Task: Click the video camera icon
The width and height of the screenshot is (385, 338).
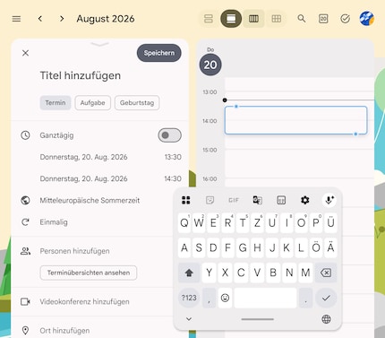Action: [x=25, y=301]
